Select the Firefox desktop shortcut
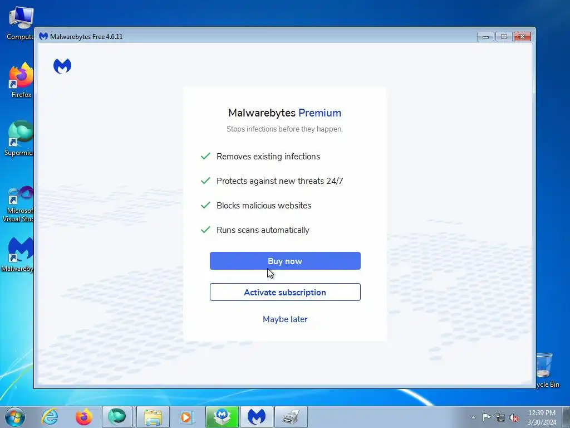570x428 pixels. click(x=21, y=80)
